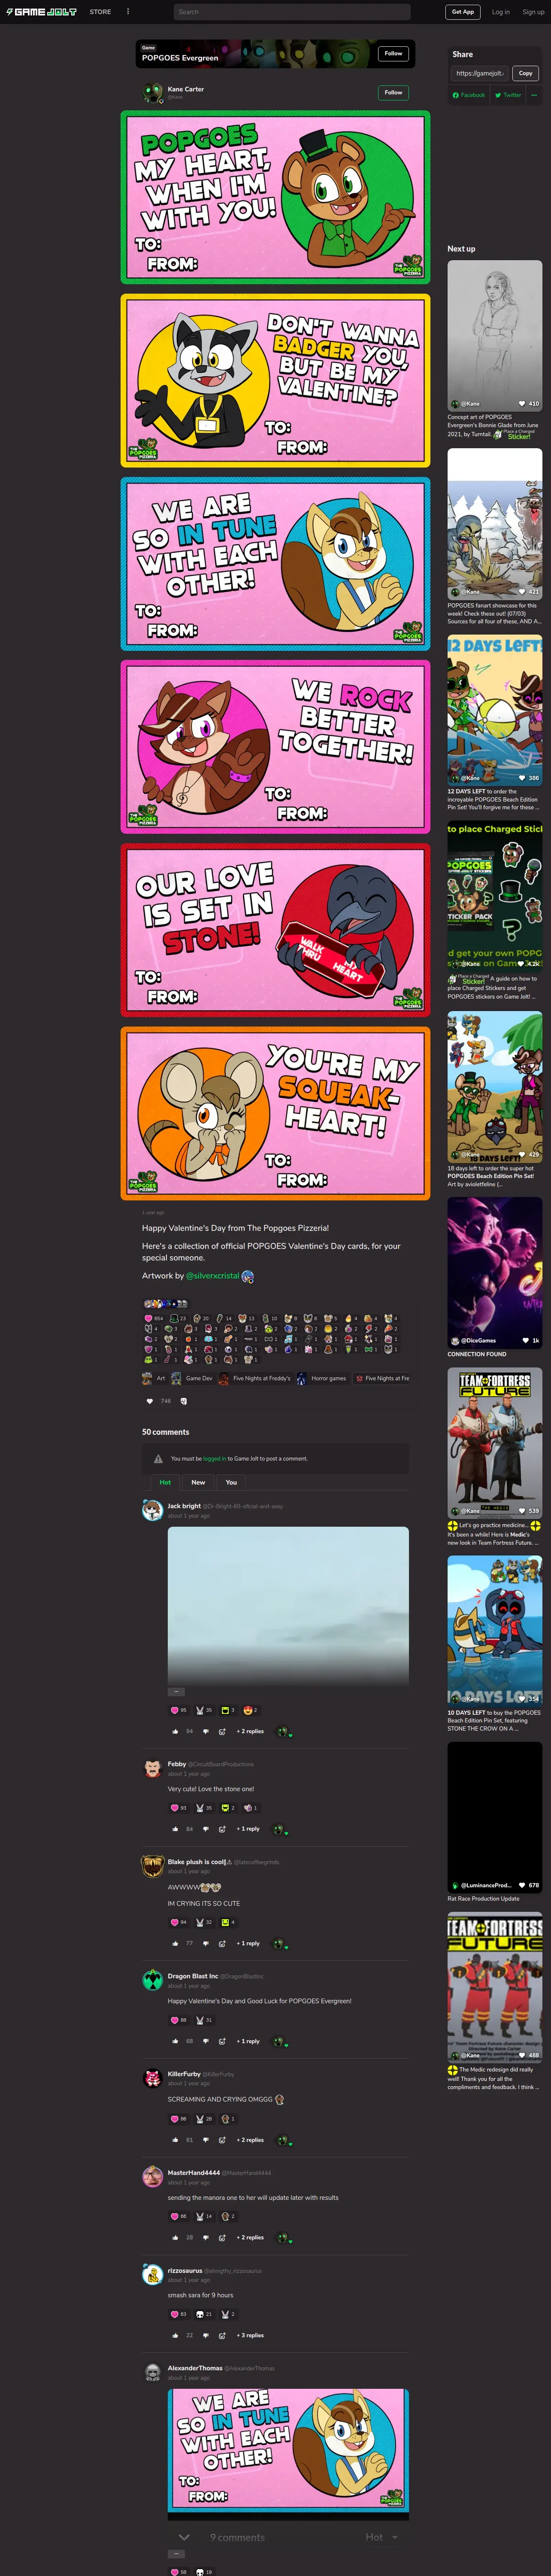Image resolution: width=551 pixels, height=2576 pixels.
Task: Switch to the You comments tab
Action: click(x=231, y=1482)
